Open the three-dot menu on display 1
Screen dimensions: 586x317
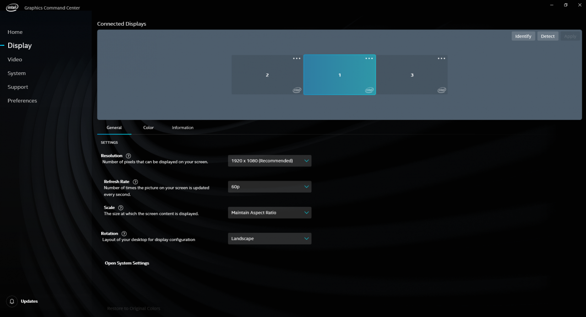click(369, 59)
